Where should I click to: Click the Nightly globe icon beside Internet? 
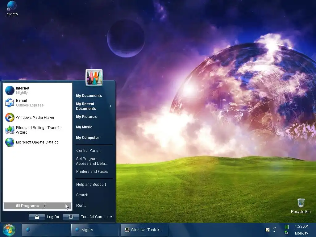pos(10,90)
